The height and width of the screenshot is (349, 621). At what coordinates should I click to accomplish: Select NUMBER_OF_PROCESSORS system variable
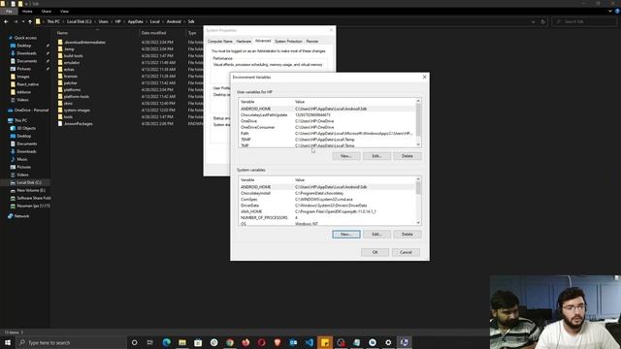[327, 217]
